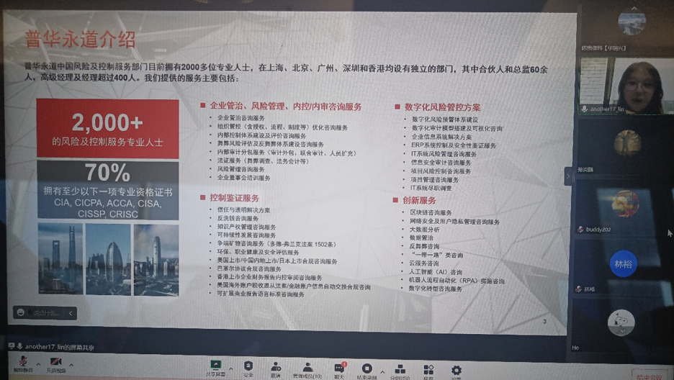
Task: Click heading 创新服务
Action: click(419, 201)
